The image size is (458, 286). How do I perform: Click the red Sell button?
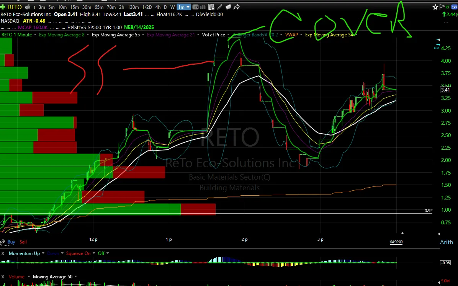click(x=23, y=242)
